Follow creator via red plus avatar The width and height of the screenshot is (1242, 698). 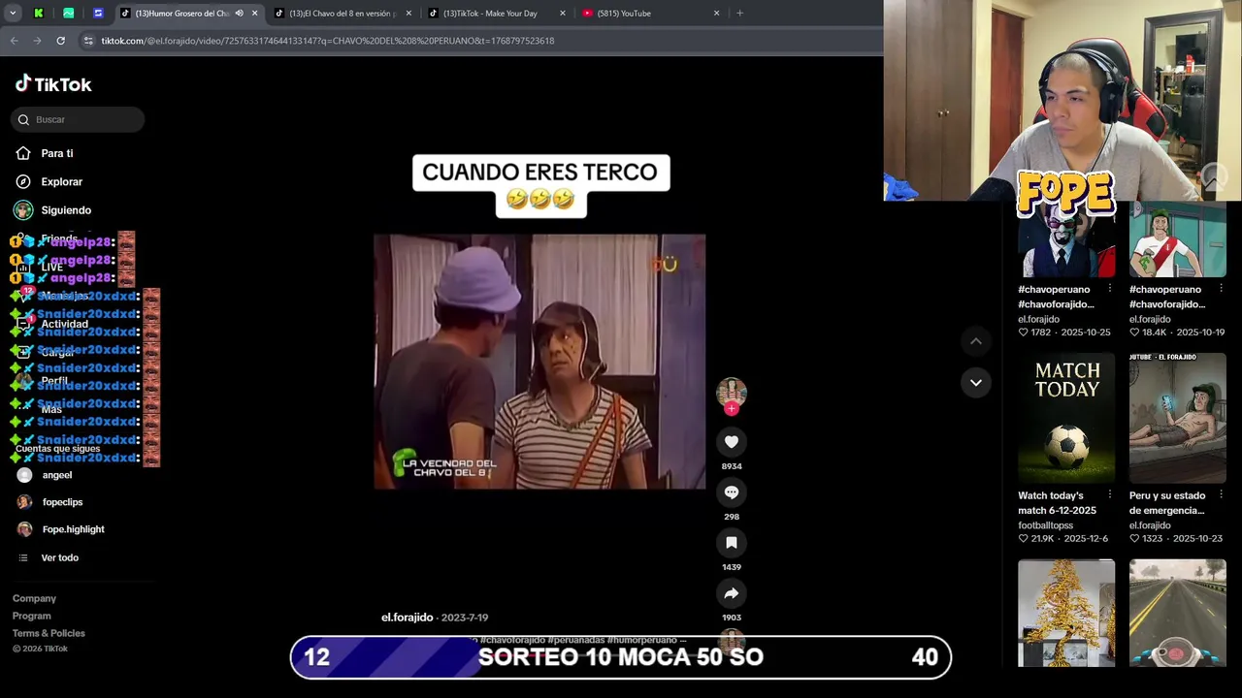point(732,408)
